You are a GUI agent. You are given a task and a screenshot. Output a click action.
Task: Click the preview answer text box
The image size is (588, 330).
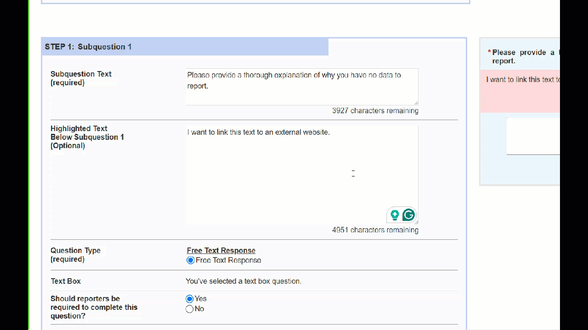pos(533,136)
